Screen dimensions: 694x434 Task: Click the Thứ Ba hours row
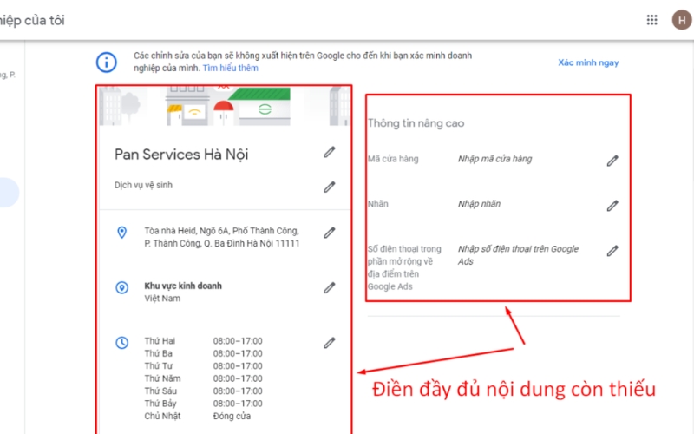(203, 353)
